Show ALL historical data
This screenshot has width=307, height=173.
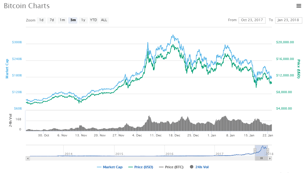(104, 20)
